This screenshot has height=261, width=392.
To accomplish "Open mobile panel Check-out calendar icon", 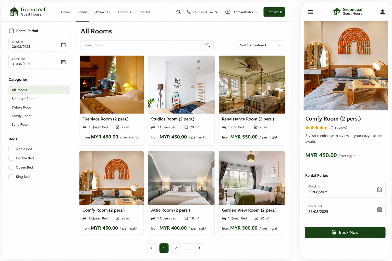I will click(379, 209).
